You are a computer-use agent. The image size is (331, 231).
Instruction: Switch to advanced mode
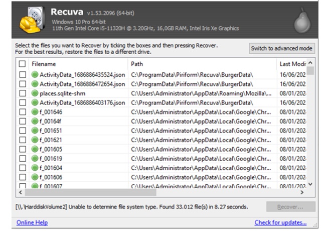pos(282,48)
